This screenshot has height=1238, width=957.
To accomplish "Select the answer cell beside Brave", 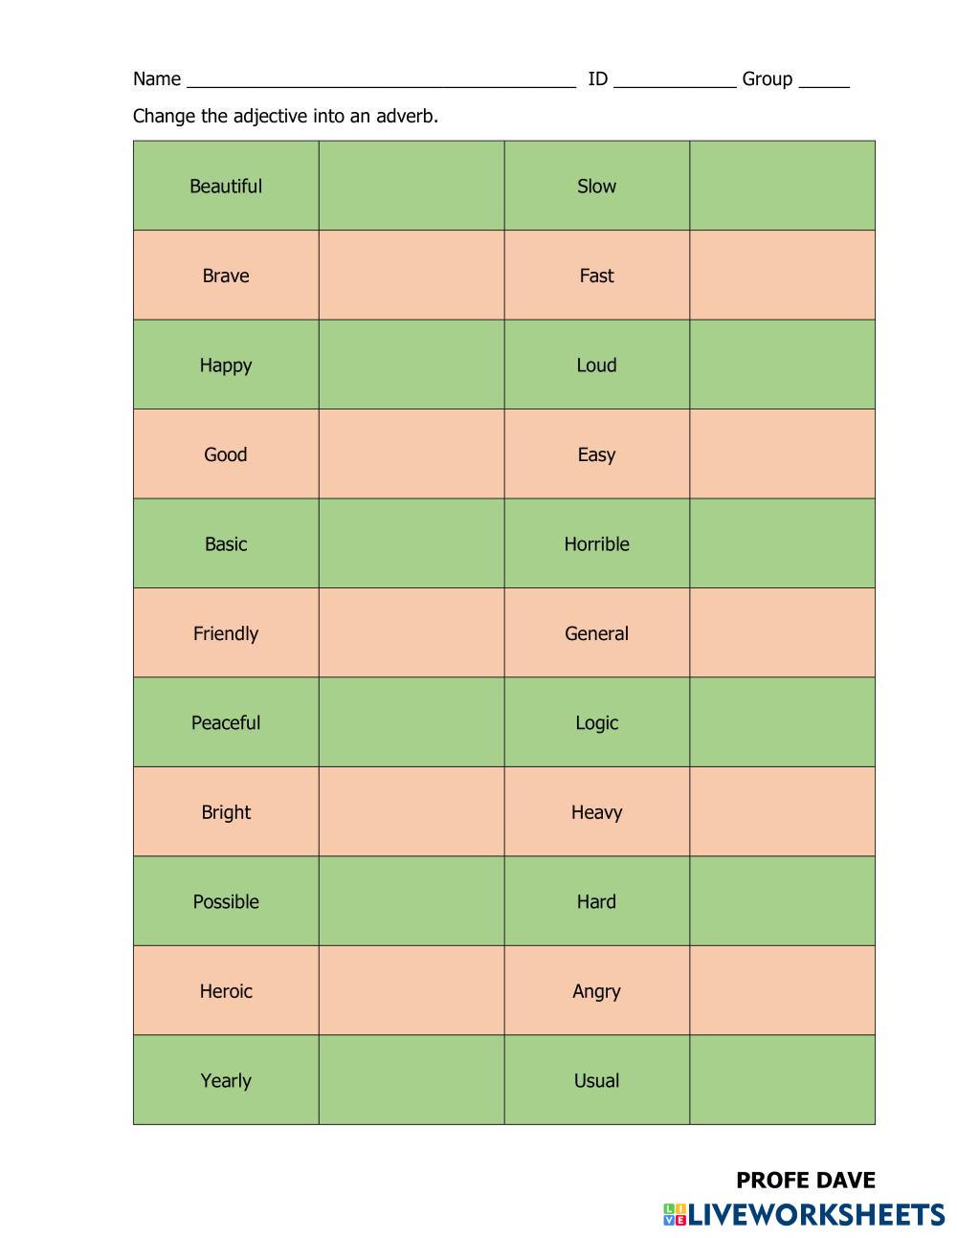I will (x=412, y=276).
